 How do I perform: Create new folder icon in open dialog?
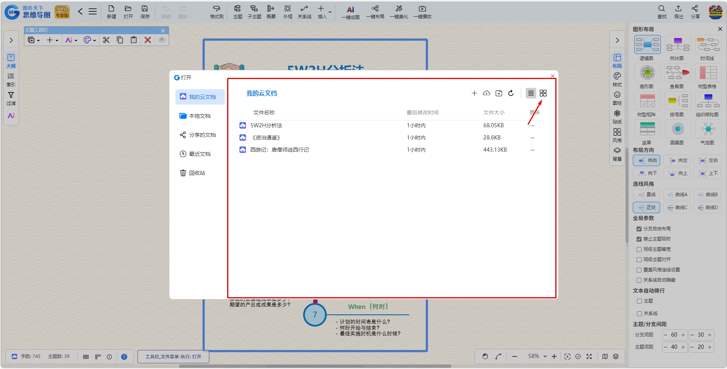point(499,93)
